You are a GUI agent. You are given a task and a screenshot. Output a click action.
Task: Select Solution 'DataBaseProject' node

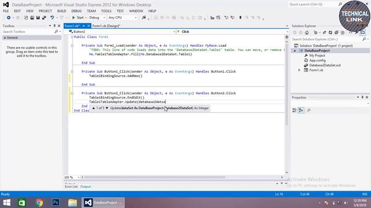click(326, 46)
